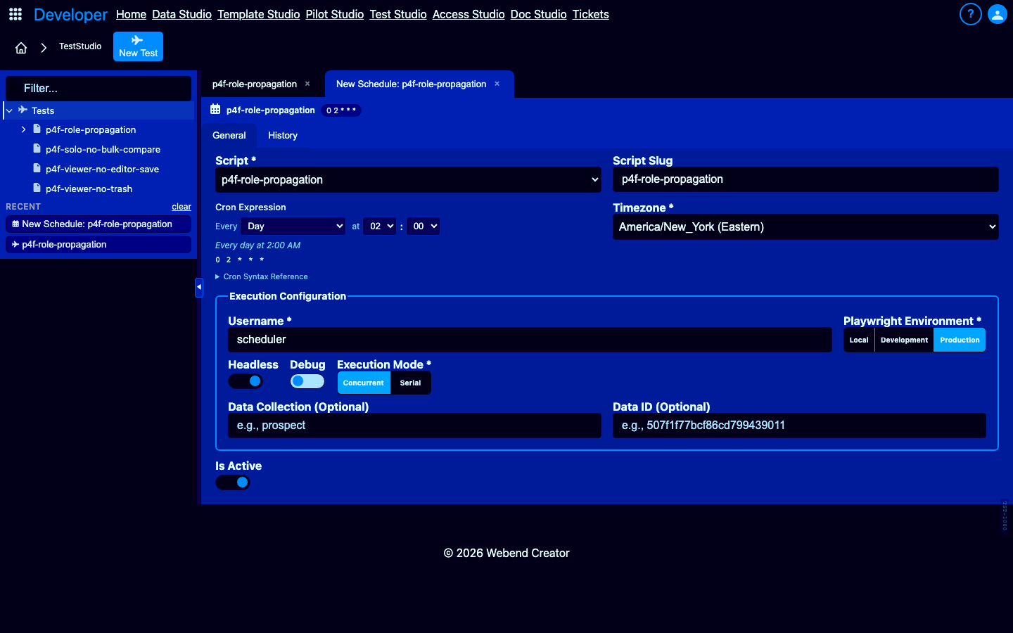Click the New Test button

tap(138, 46)
